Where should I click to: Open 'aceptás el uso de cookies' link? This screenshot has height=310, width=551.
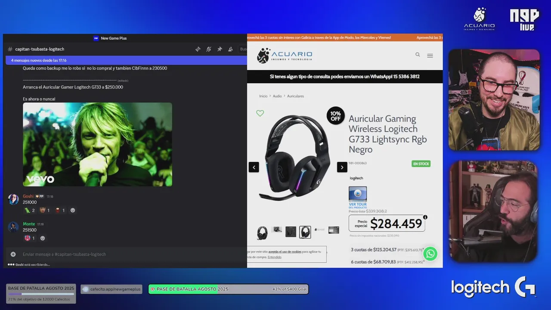click(x=285, y=251)
